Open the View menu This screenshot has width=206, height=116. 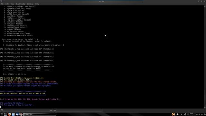[x=12, y=4]
